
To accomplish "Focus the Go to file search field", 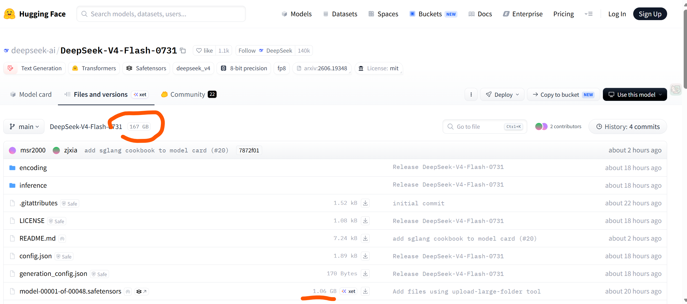I will (485, 127).
